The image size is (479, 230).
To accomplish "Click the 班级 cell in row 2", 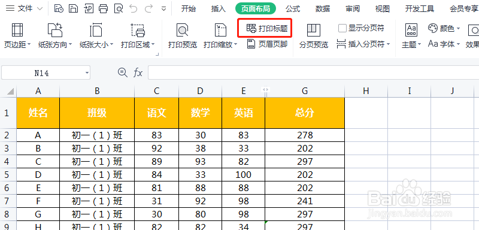I will pyautogui.click(x=97, y=135).
